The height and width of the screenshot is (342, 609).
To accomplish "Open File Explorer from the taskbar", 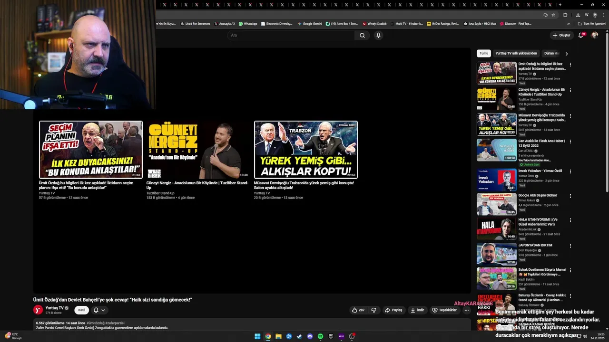I will point(278,336).
